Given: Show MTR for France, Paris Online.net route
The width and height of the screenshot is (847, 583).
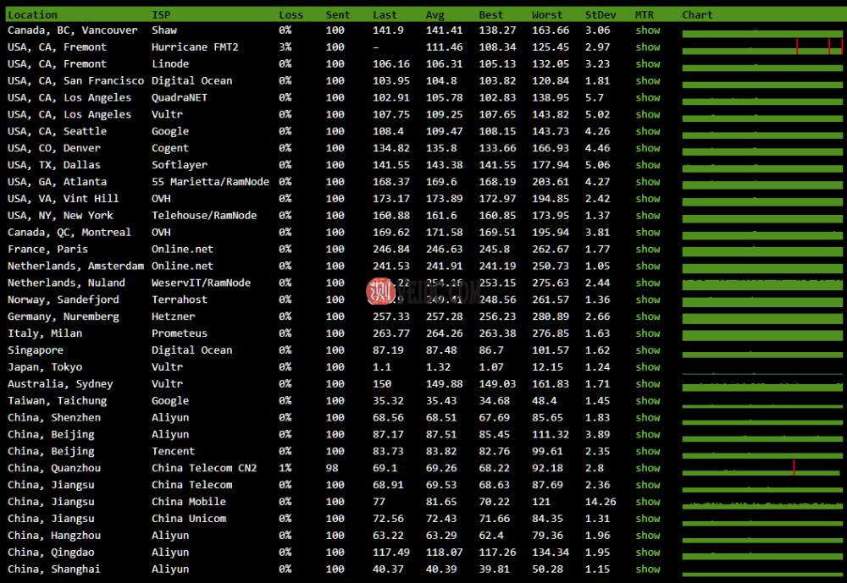Looking at the screenshot, I should [647, 249].
